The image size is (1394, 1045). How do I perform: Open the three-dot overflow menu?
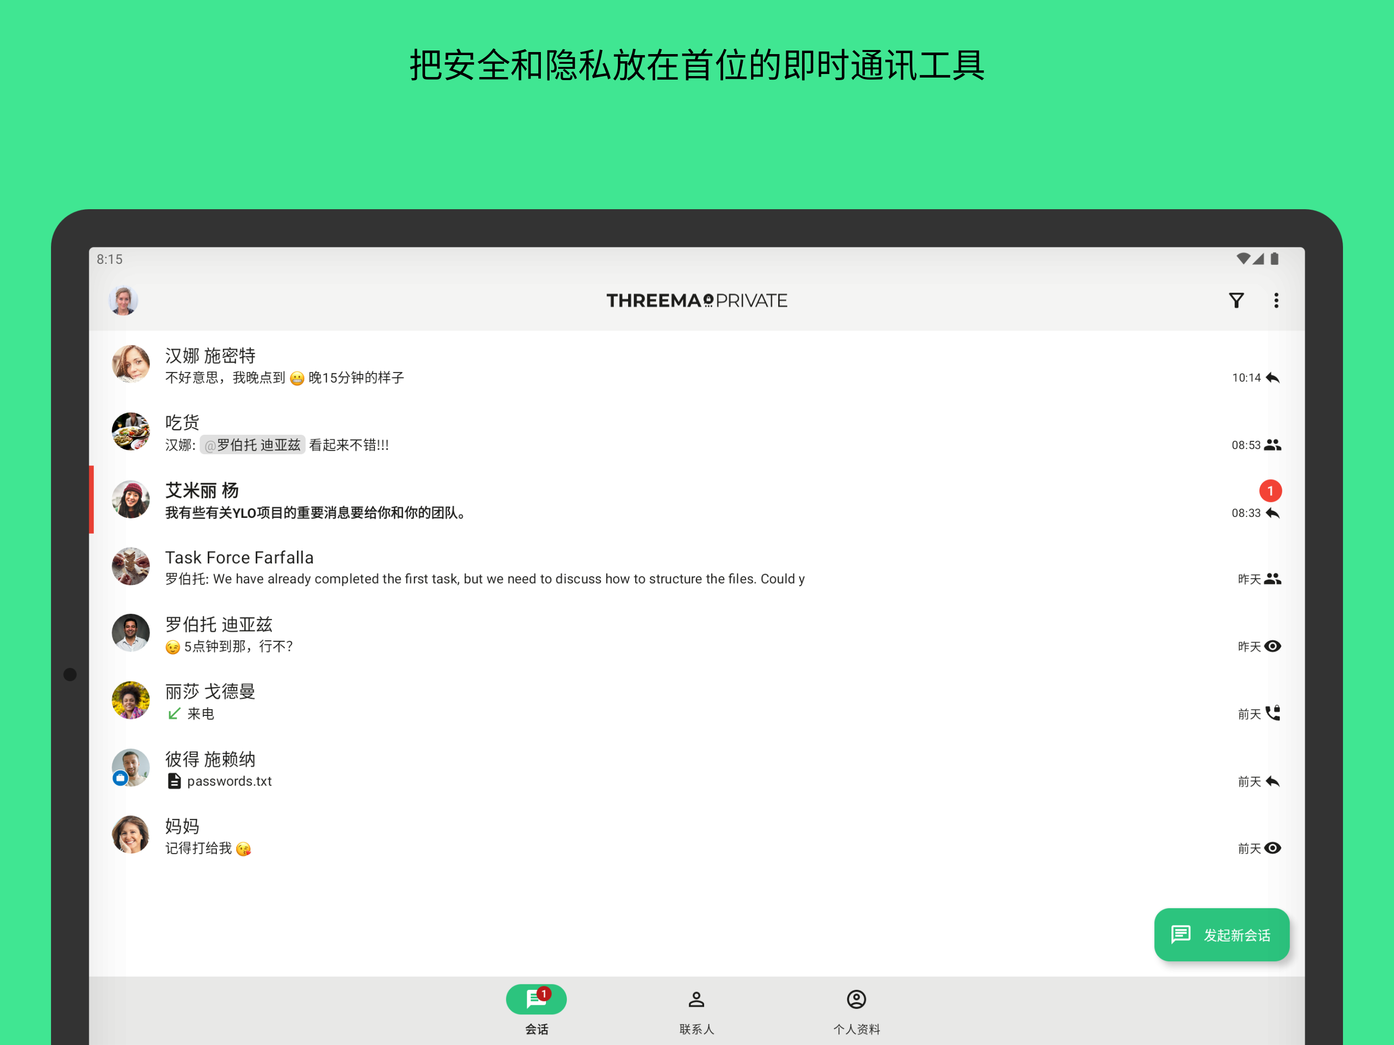[x=1276, y=301]
